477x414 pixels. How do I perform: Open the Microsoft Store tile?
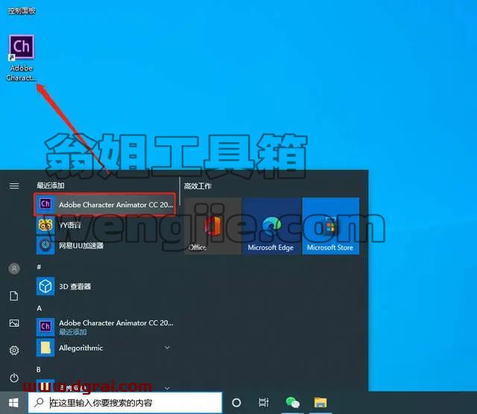tap(331, 226)
